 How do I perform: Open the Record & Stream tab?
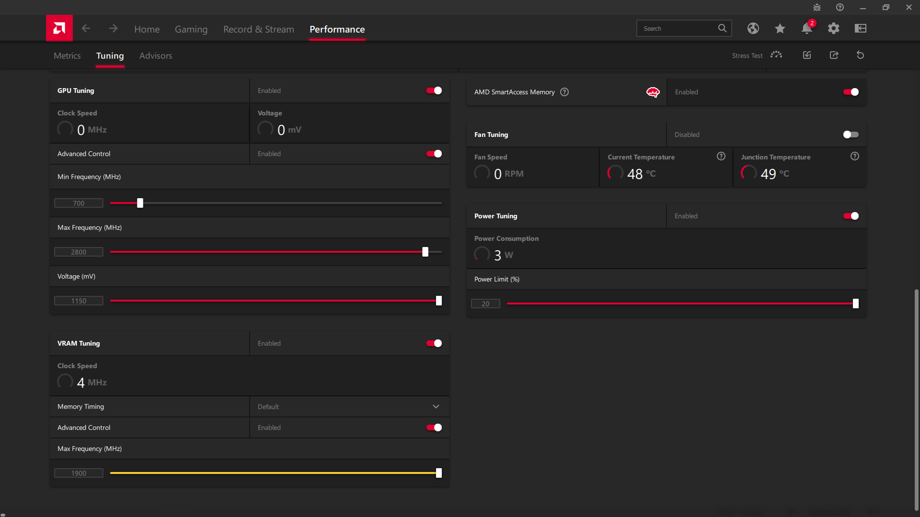pyautogui.click(x=259, y=29)
